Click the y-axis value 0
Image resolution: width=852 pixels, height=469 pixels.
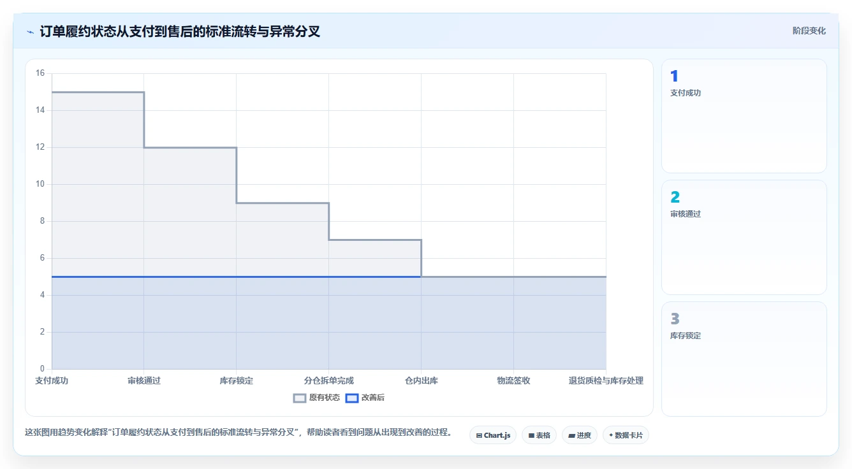pyautogui.click(x=42, y=369)
